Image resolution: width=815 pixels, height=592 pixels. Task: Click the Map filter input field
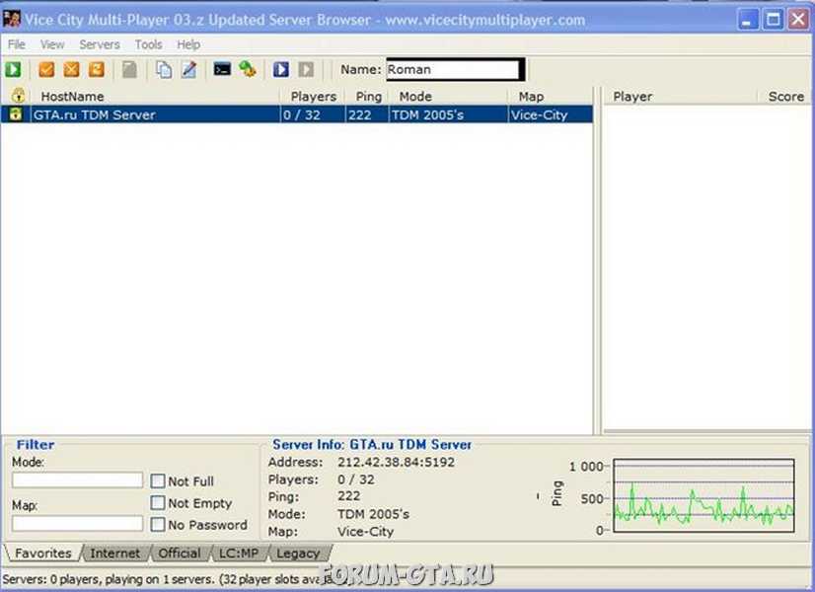tap(77, 523)
